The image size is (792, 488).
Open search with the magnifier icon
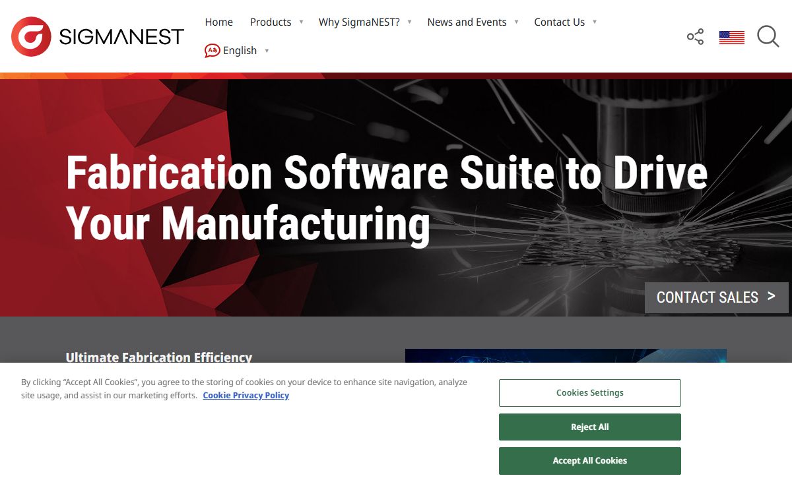coord(768,36)
